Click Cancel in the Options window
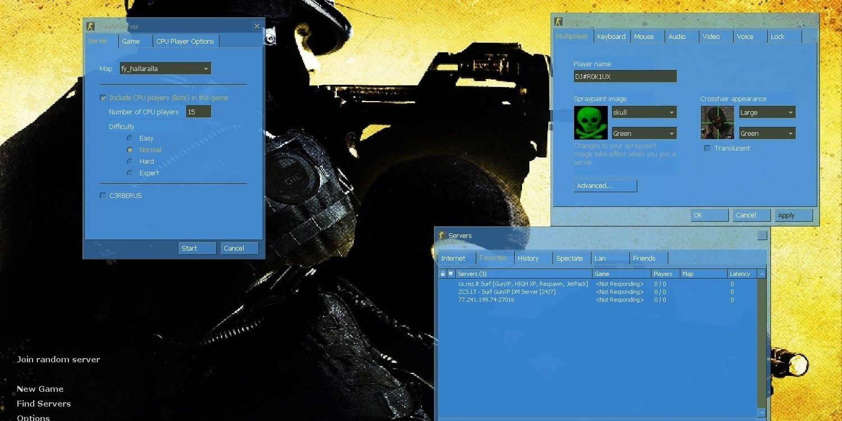Image resolution: width=842 pixels, height=421 pixels. pos(752,215)
